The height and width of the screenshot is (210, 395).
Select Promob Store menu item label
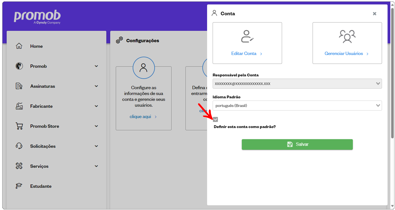pos(45,126)
